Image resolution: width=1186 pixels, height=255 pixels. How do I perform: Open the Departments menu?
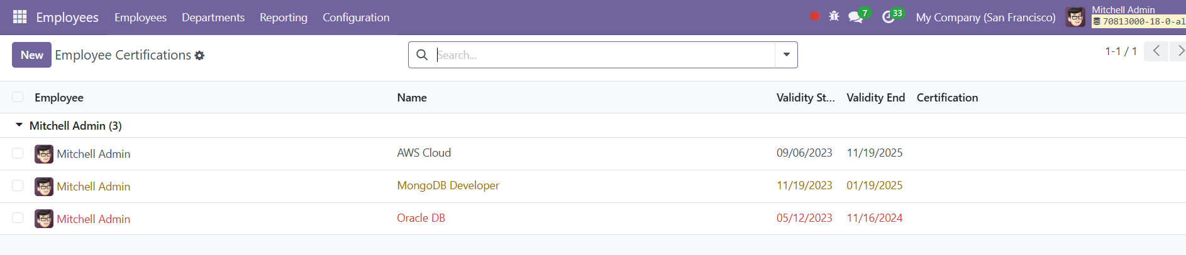click(x=213, y=18)
